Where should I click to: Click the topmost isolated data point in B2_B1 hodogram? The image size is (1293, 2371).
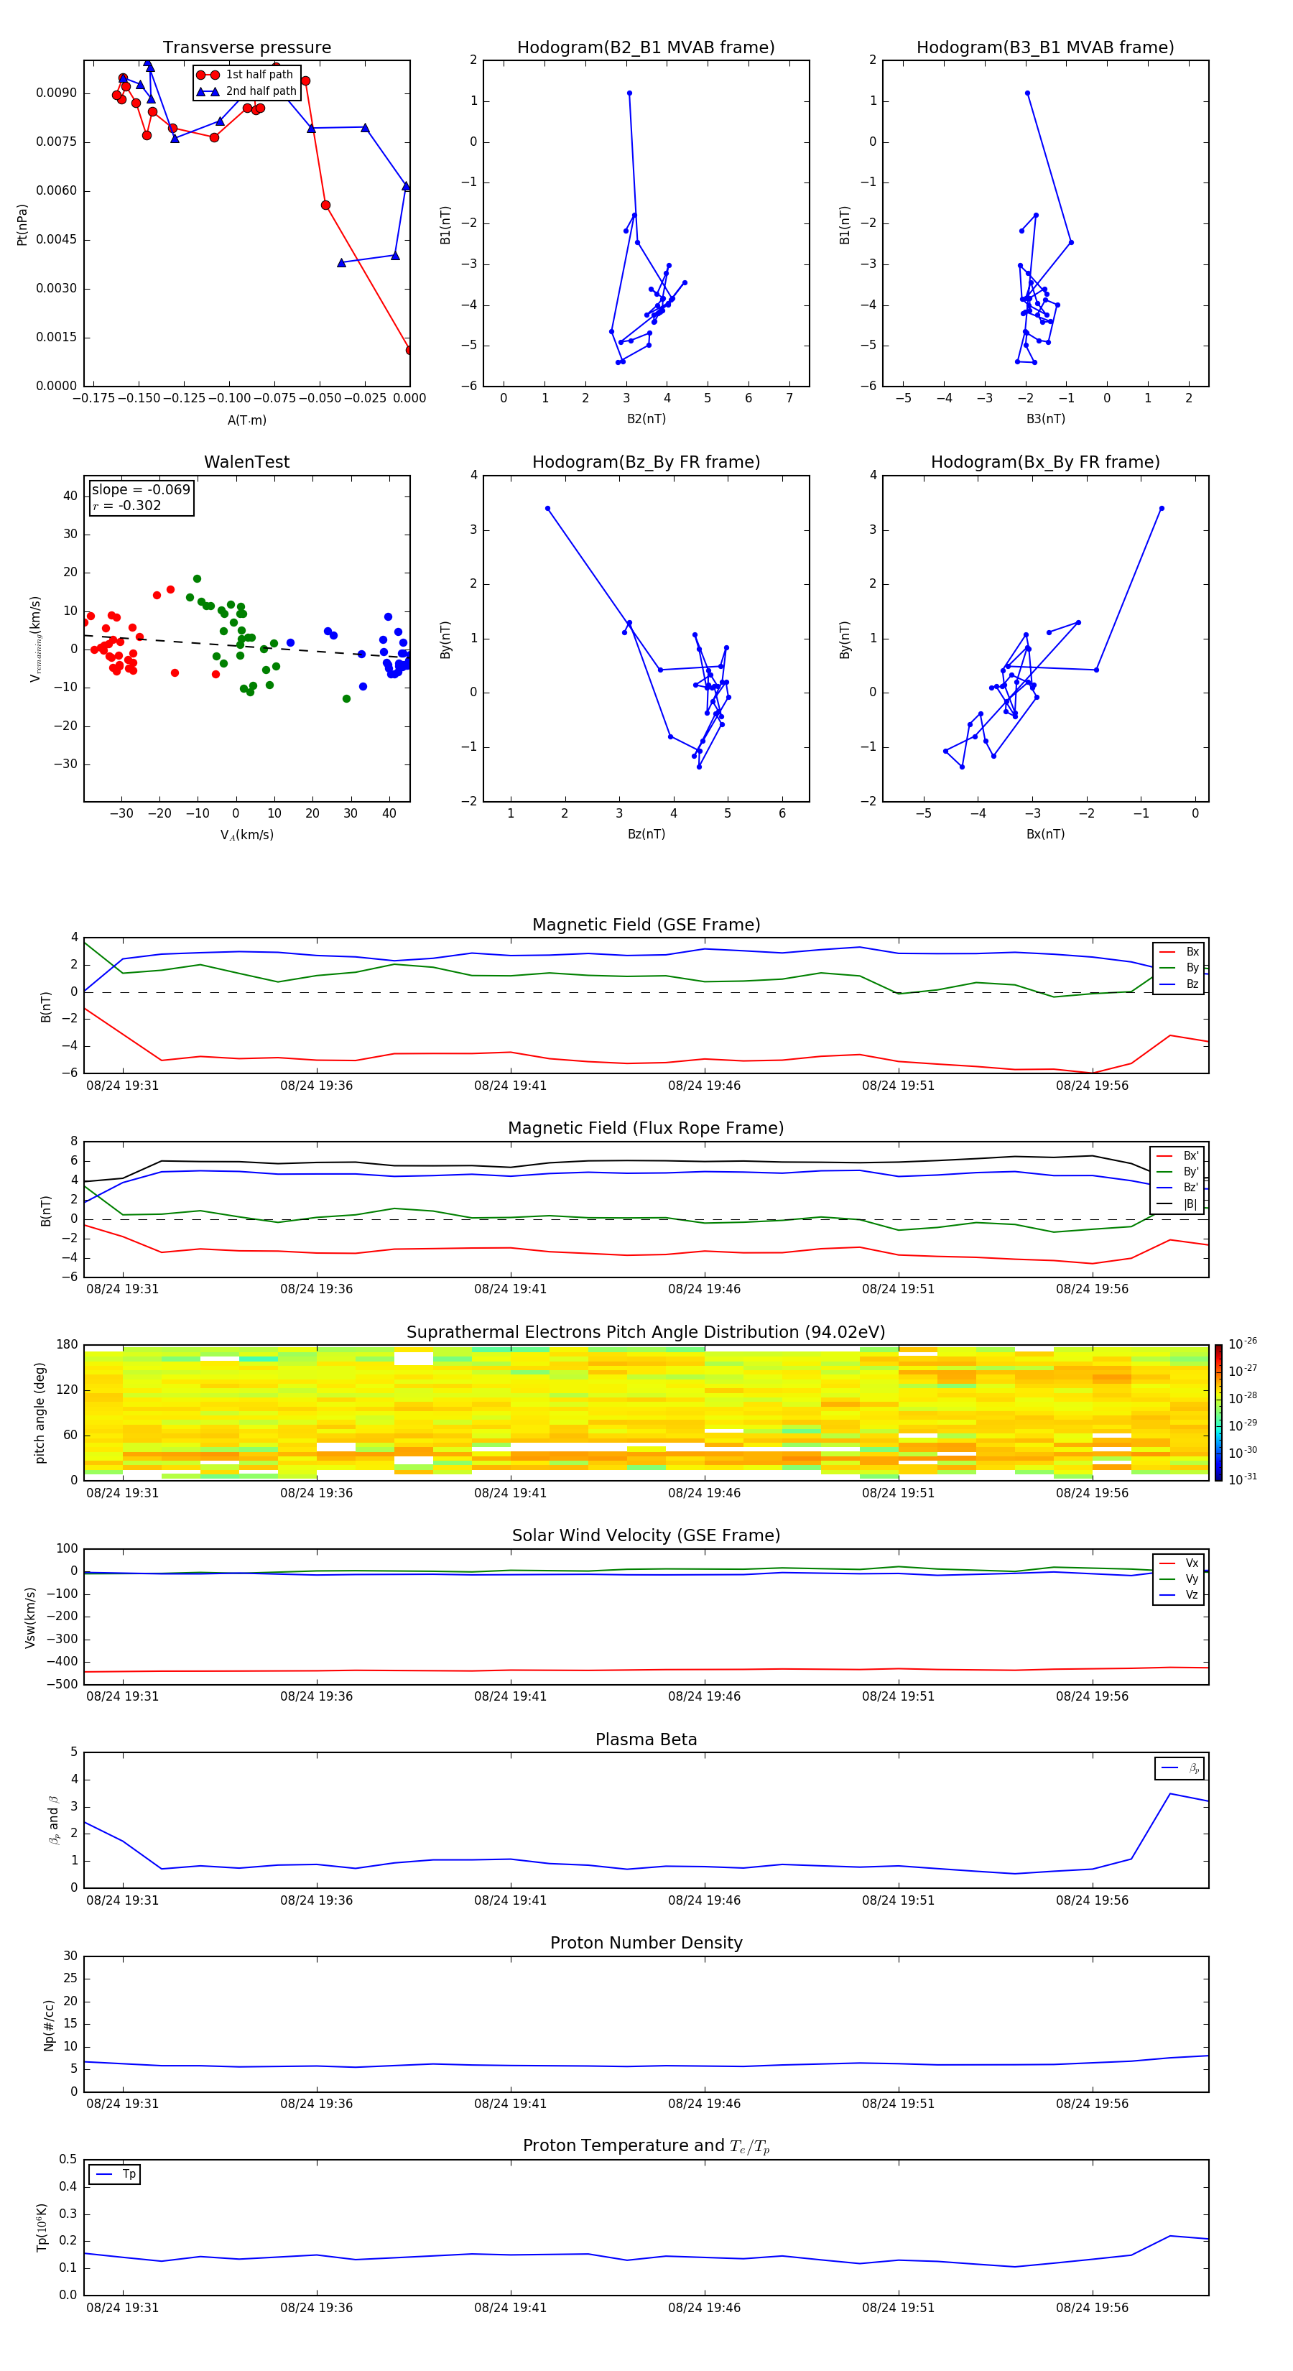[x=629, y=93]
